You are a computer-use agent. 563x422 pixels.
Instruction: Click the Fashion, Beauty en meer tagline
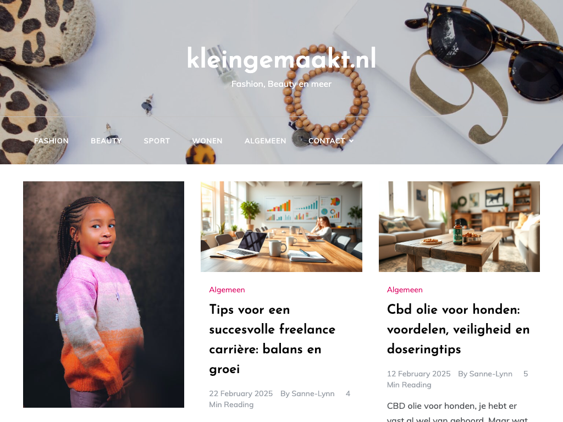point(281,84)
